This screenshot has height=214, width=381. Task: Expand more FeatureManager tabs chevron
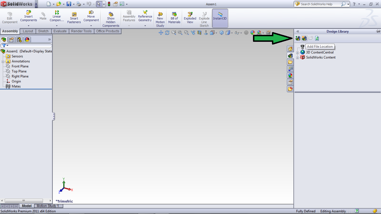pyautogui.click(x=49, y=40)
